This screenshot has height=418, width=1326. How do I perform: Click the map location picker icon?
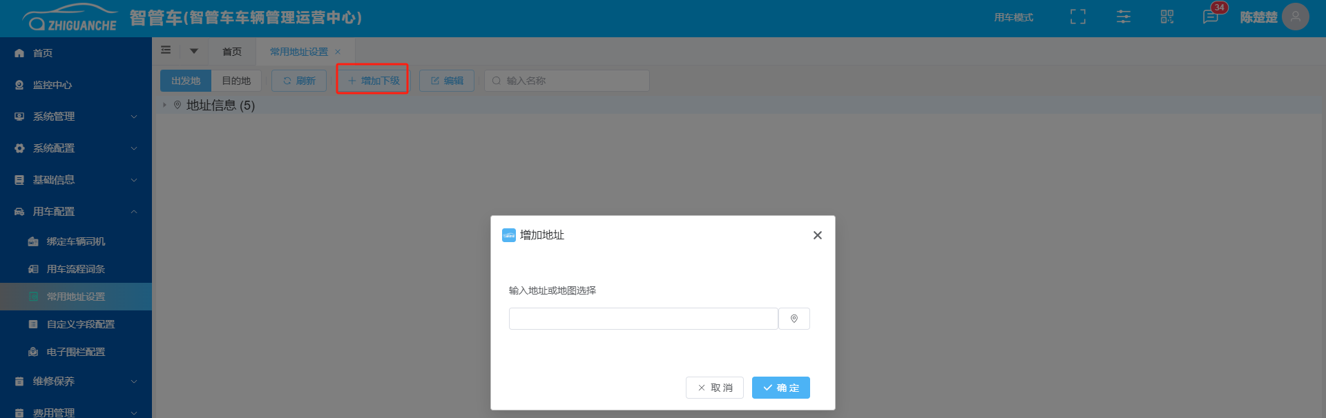794,319
